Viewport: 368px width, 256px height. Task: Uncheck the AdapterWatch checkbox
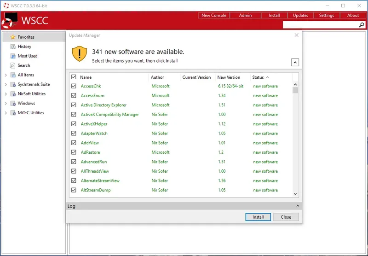click(74, 134)
